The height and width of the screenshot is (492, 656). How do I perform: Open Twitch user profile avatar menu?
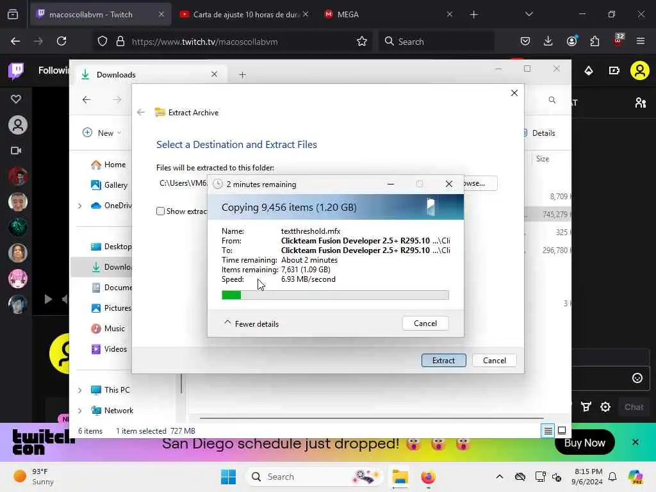(x=640, y=70)
